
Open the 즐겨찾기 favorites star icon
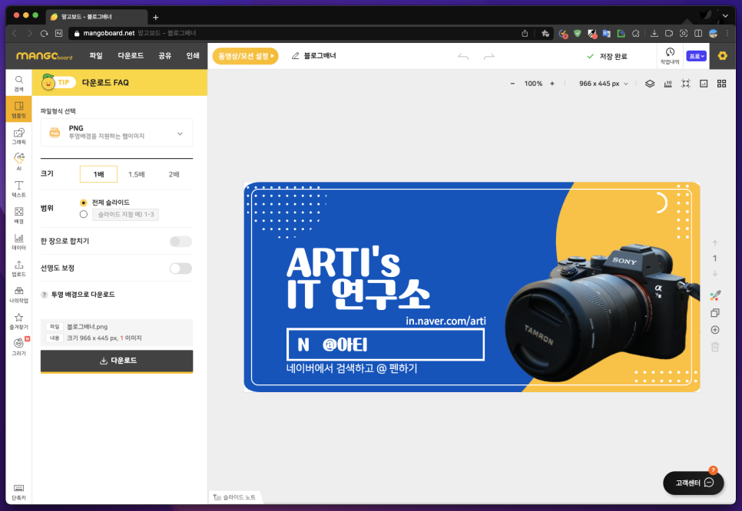(19, 321)
